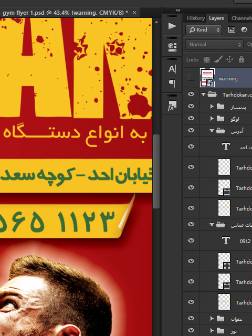Select the Layers tab
The height and width of the screenshot is (336, 252).
(216, 18)
